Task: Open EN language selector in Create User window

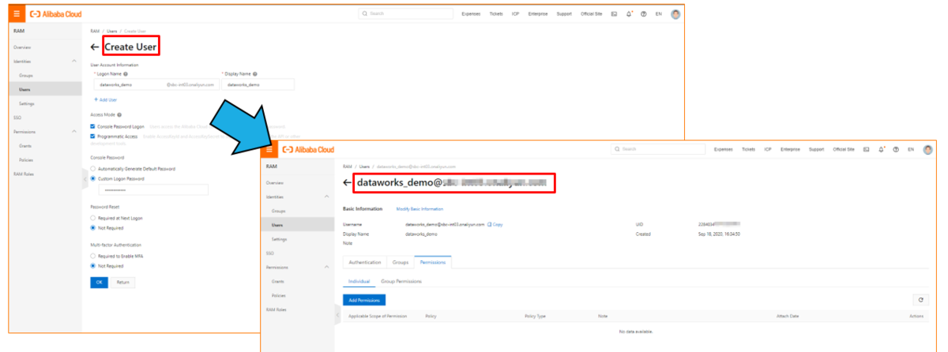Action: point(659,14)
